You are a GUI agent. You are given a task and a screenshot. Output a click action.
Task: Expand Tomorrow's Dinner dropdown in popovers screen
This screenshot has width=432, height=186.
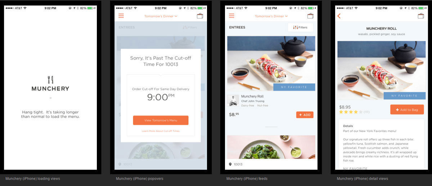[161, 16]
